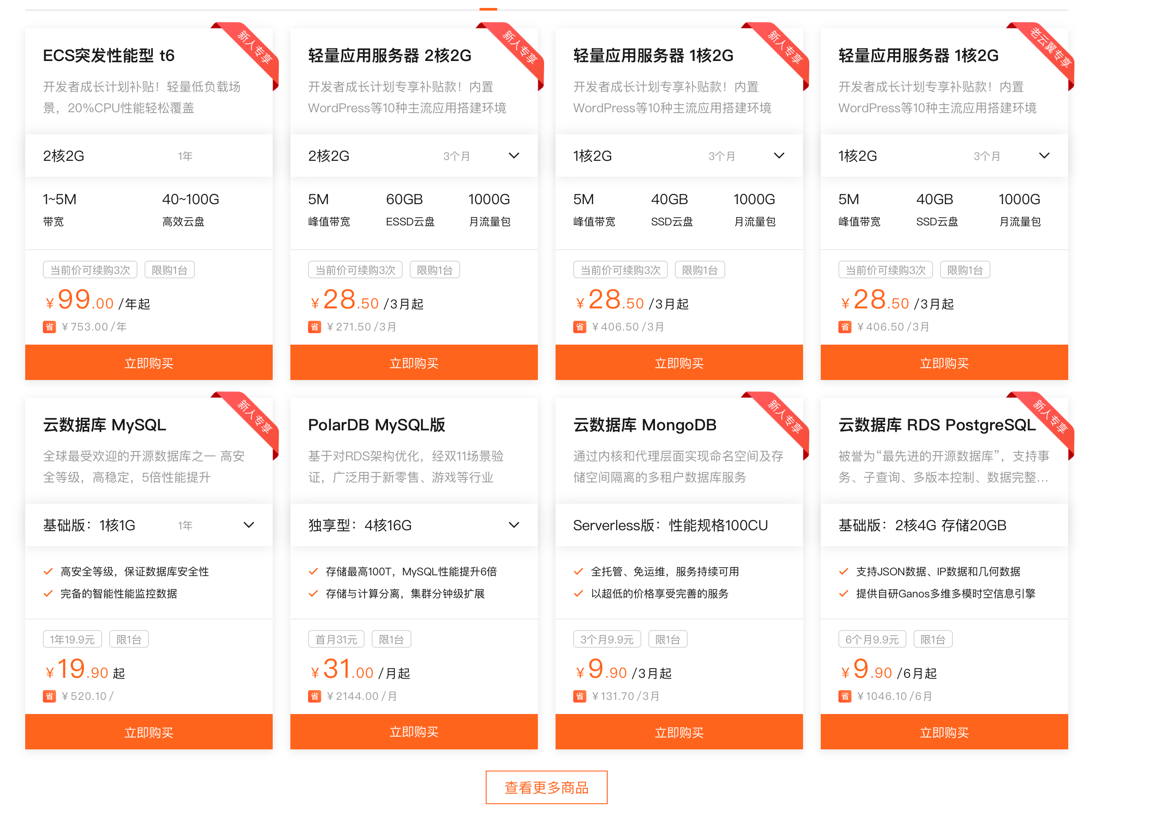Expand 2核2G 3个月 spec dropdown

pos(514,156)
